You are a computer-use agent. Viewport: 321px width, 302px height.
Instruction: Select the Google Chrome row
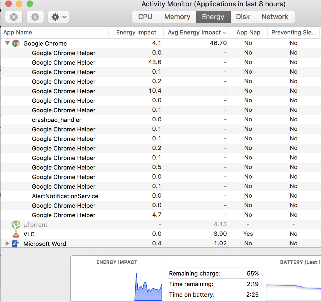pos(161,43)
